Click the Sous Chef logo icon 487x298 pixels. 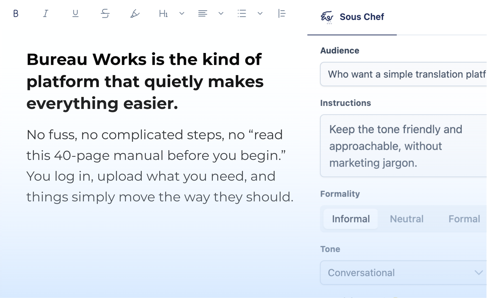pos(327,17)
